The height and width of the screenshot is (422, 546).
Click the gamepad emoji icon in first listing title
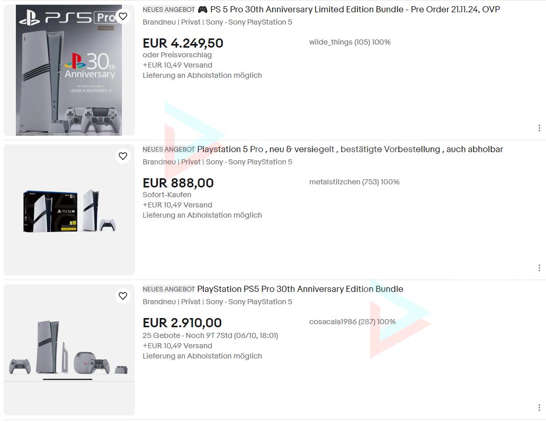pyautogui.click(x=203, y=9)
